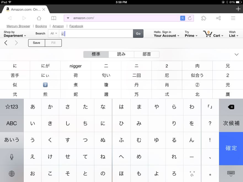Choose candidate 苦手
The image size is (243, 182).
tap(15, 75)
